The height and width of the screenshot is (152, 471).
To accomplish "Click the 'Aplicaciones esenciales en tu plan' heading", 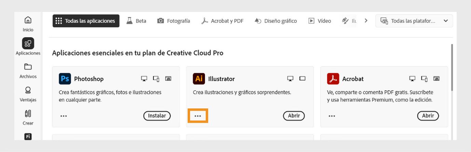I will (138, 53).
